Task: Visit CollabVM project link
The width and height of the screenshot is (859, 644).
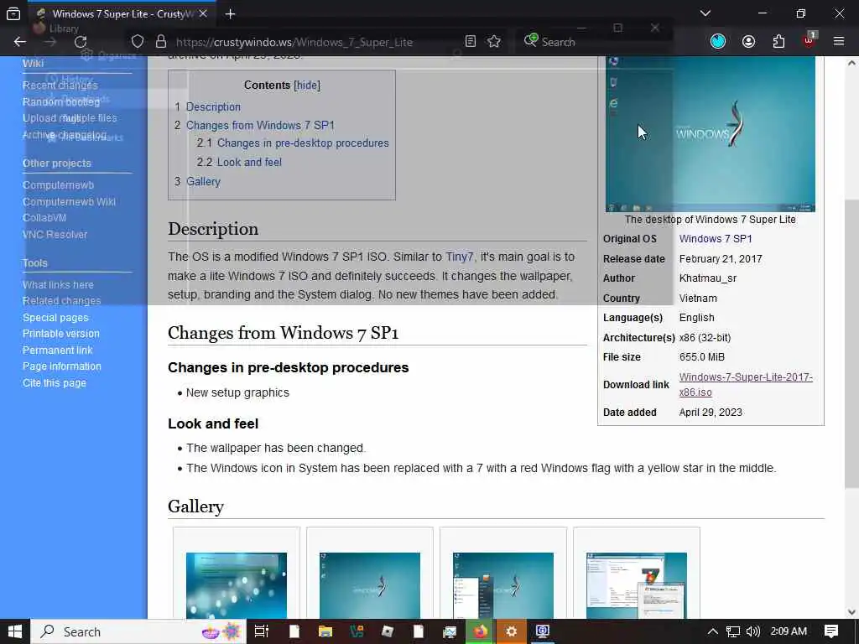Action: coord(44,217)
